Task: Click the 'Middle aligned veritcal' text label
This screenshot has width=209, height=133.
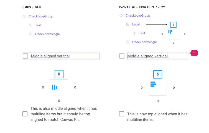Action: point(50,56)
